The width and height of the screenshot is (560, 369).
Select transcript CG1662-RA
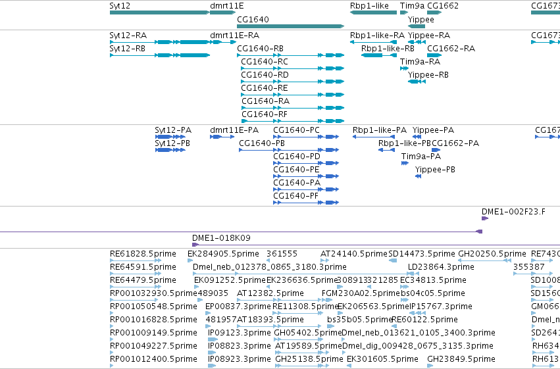[x=434, y=55]
